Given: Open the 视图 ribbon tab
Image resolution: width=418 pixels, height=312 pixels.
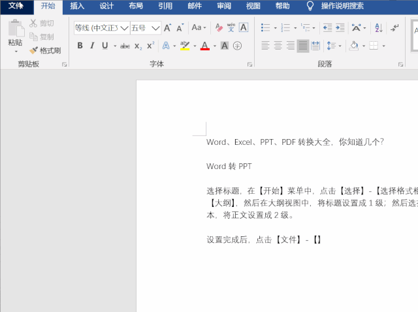Looking at the screenshot, I should click(x=253, y=6).
